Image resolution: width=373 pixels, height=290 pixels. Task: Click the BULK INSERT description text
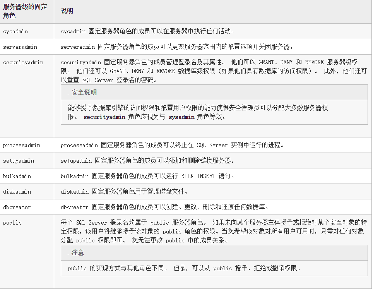click(x=147, y=176)
